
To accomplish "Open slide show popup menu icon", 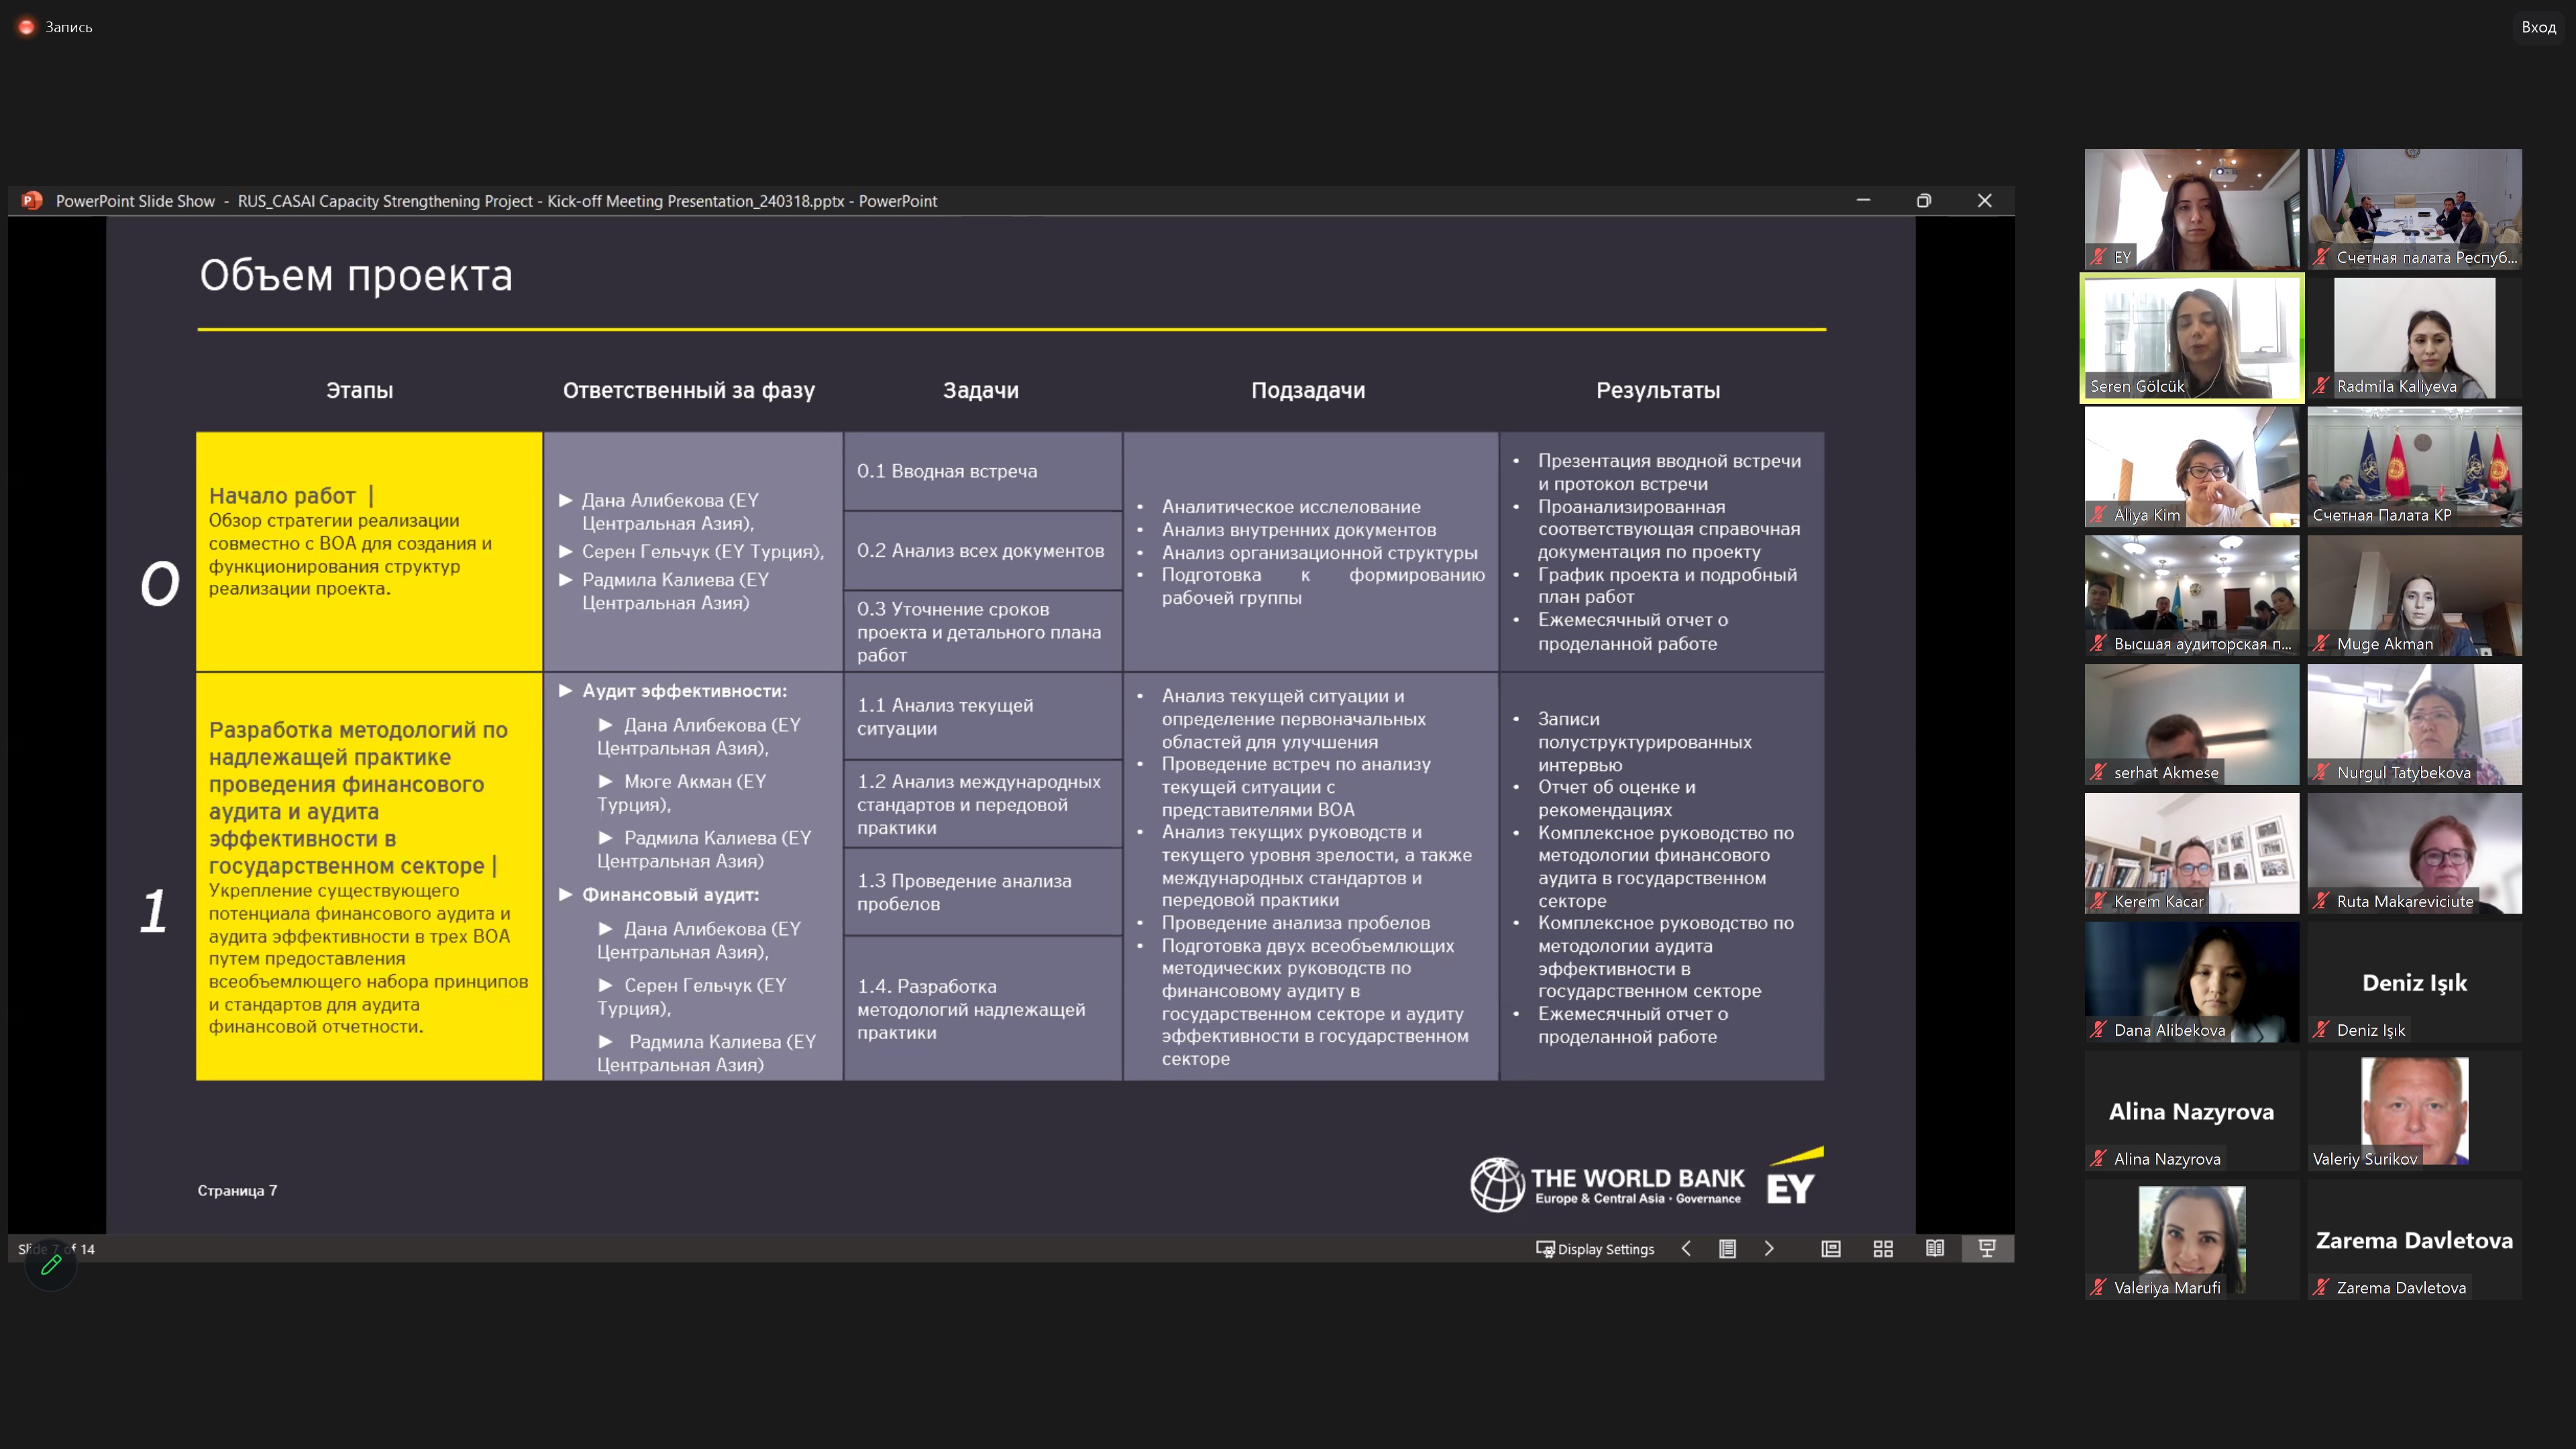I will 1727,1248.
